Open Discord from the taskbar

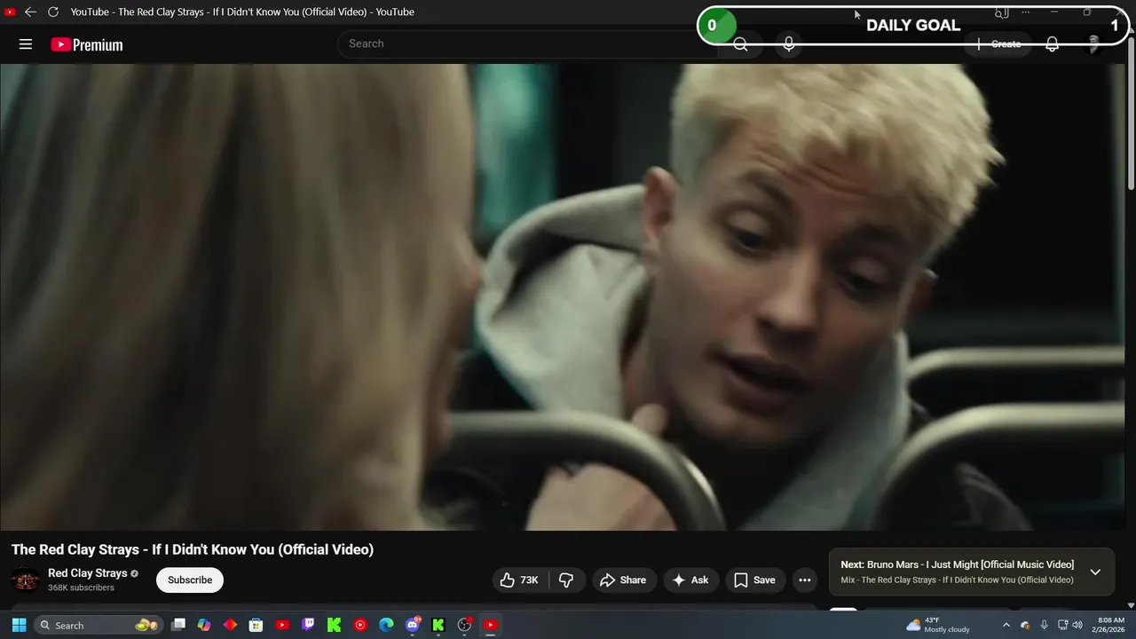point(413,625)
